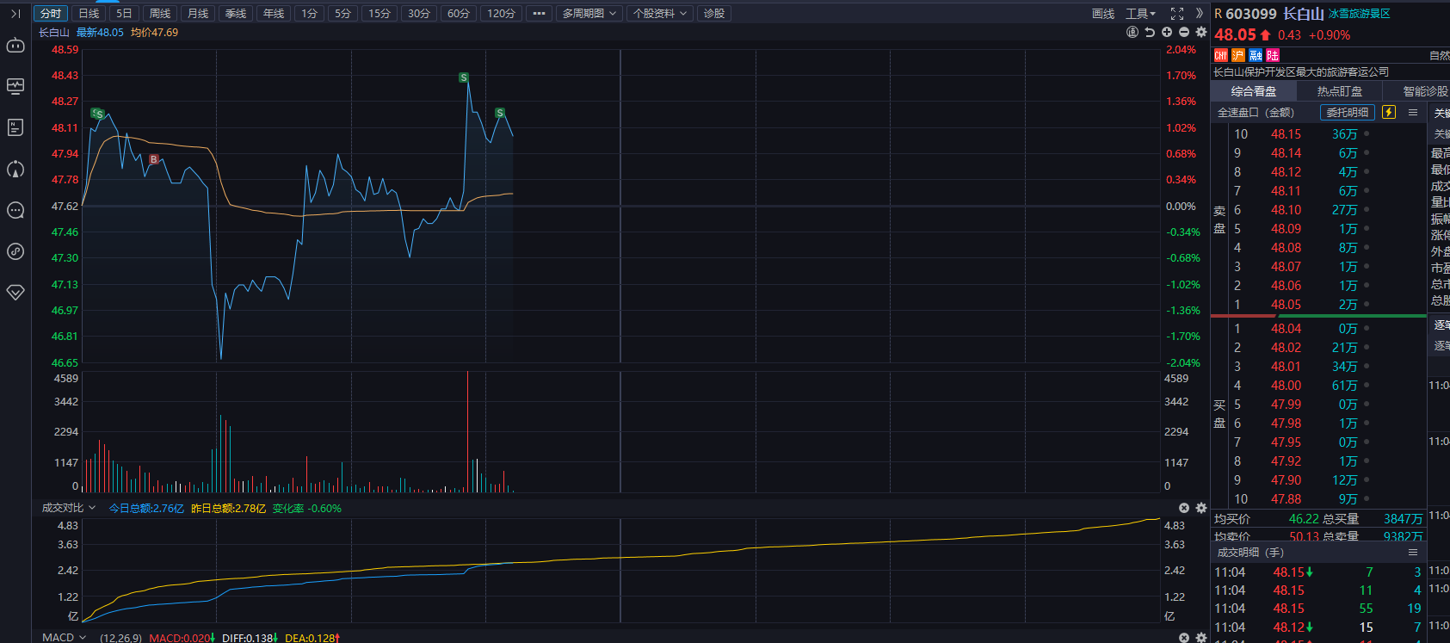Select the 5分 five-minute period
Image resolution: width=1450 pixels, height=643 pixels.
tap(342, 14)
